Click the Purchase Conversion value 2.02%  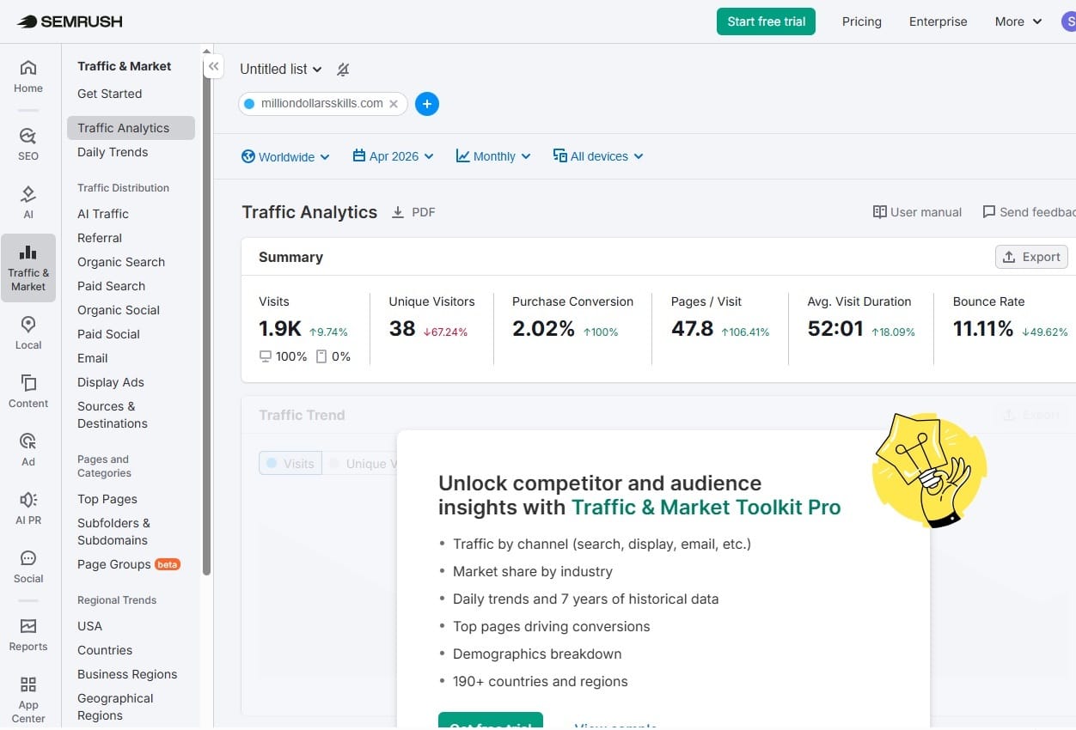[x=543, y=329]
